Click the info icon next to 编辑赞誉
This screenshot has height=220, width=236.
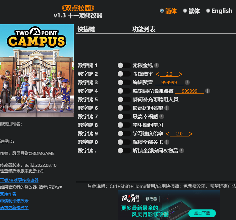pos(187,83)
